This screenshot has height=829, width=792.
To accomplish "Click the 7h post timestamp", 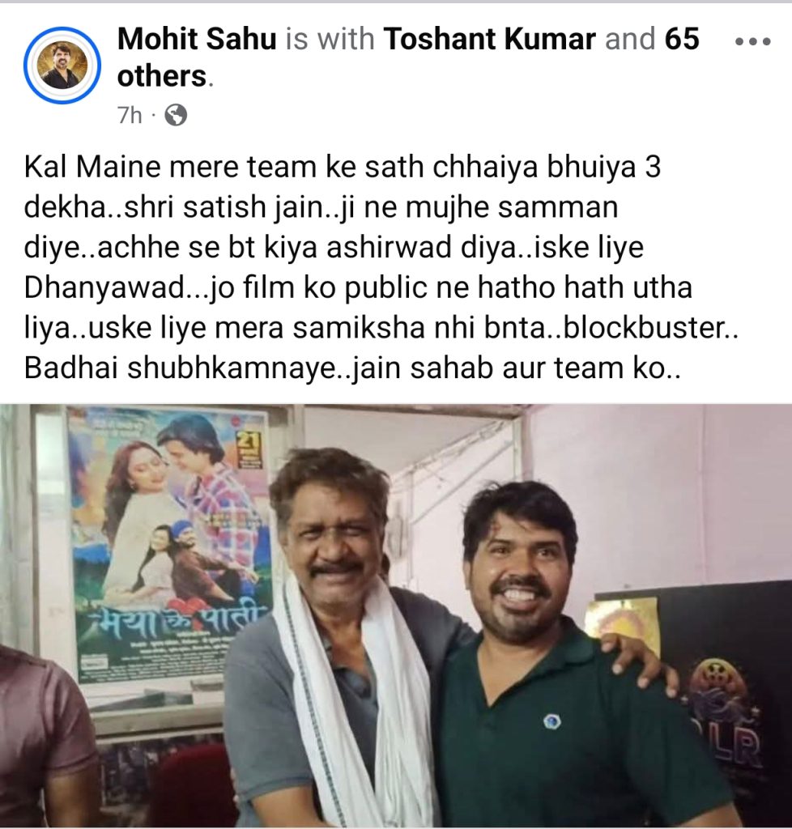I will pyautogui.click(x=130, y=115).
